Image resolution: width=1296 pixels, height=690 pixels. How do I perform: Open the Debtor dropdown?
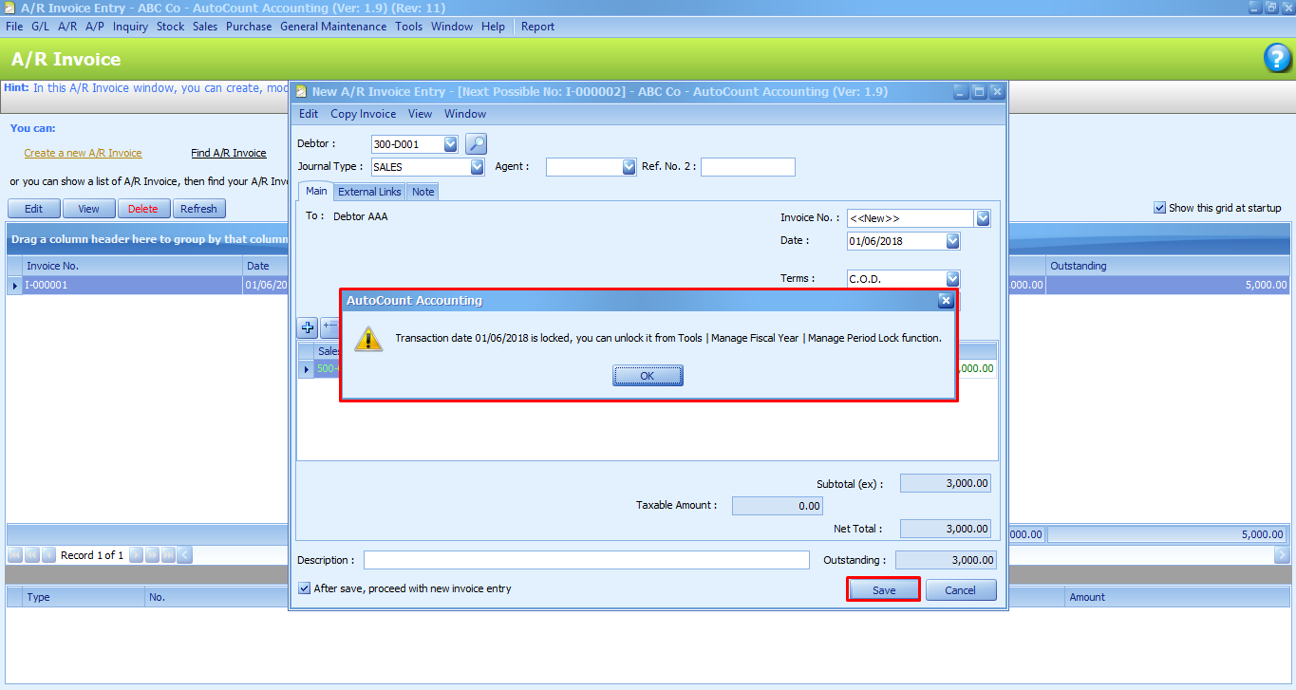450,144
